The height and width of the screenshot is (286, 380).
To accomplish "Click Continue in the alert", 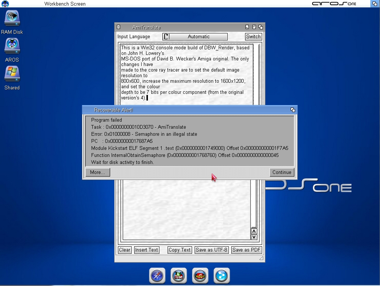I will [x=282, y=172].
